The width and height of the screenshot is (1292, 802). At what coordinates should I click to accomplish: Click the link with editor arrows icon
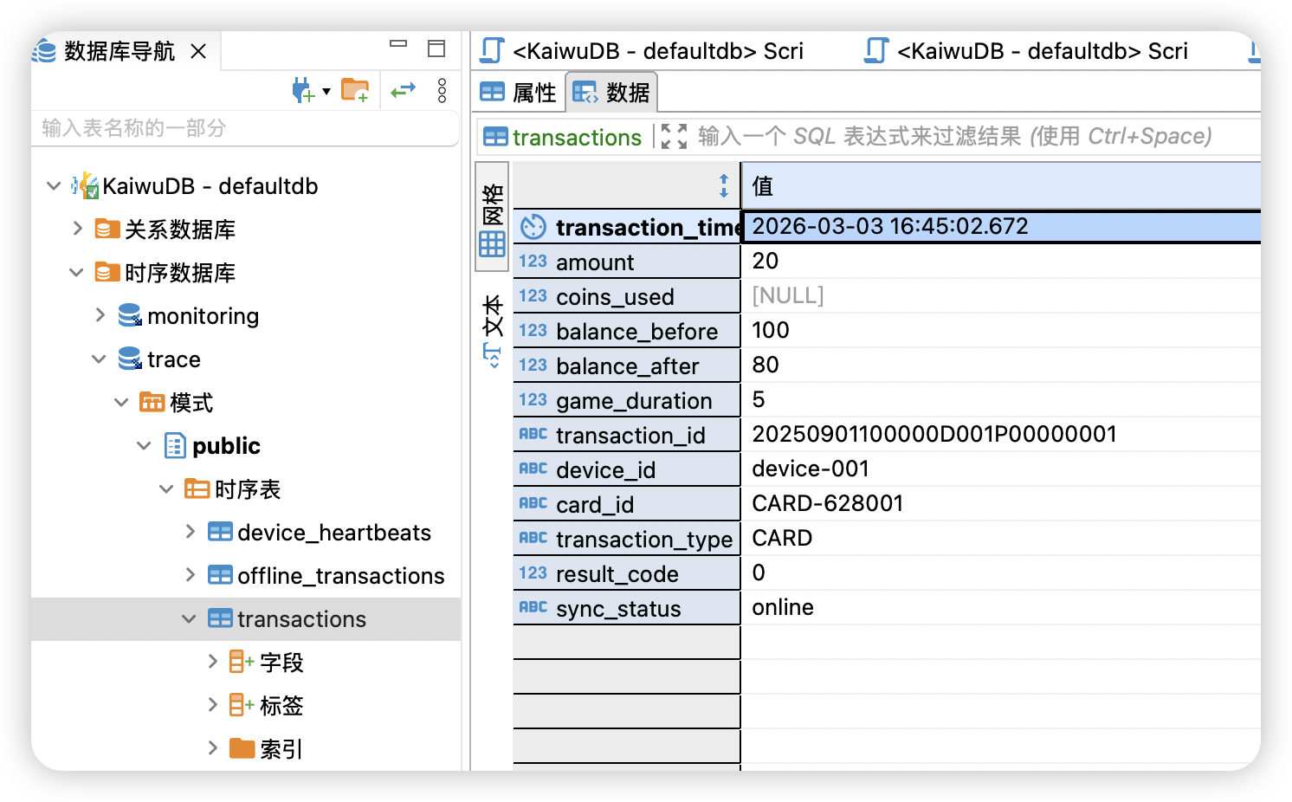click(403, 90)
